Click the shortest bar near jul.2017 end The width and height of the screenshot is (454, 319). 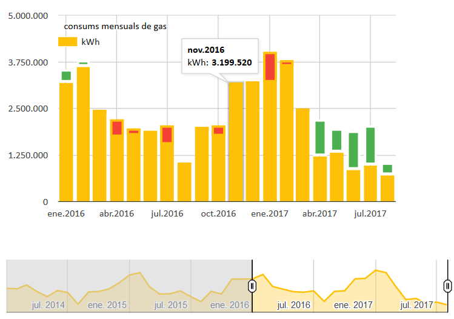pos(387,189)
